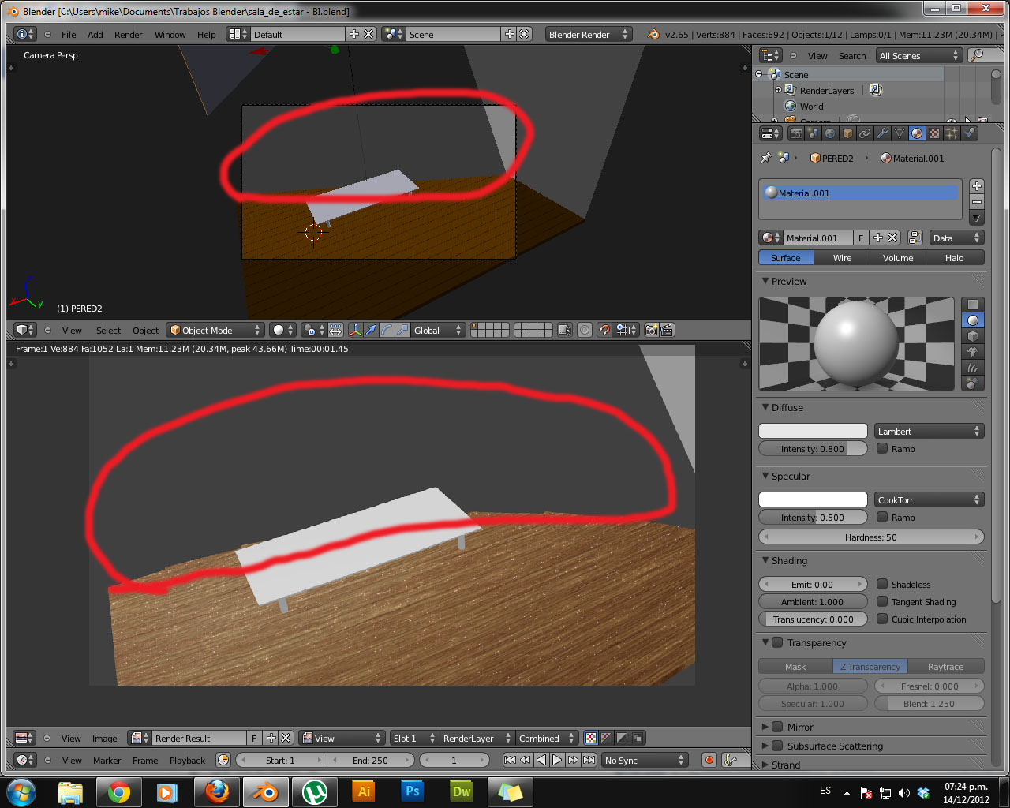Screen dimensions: 1010x808
Task: Enable the Cubic Interpolation checkbox
Action: 882,619
